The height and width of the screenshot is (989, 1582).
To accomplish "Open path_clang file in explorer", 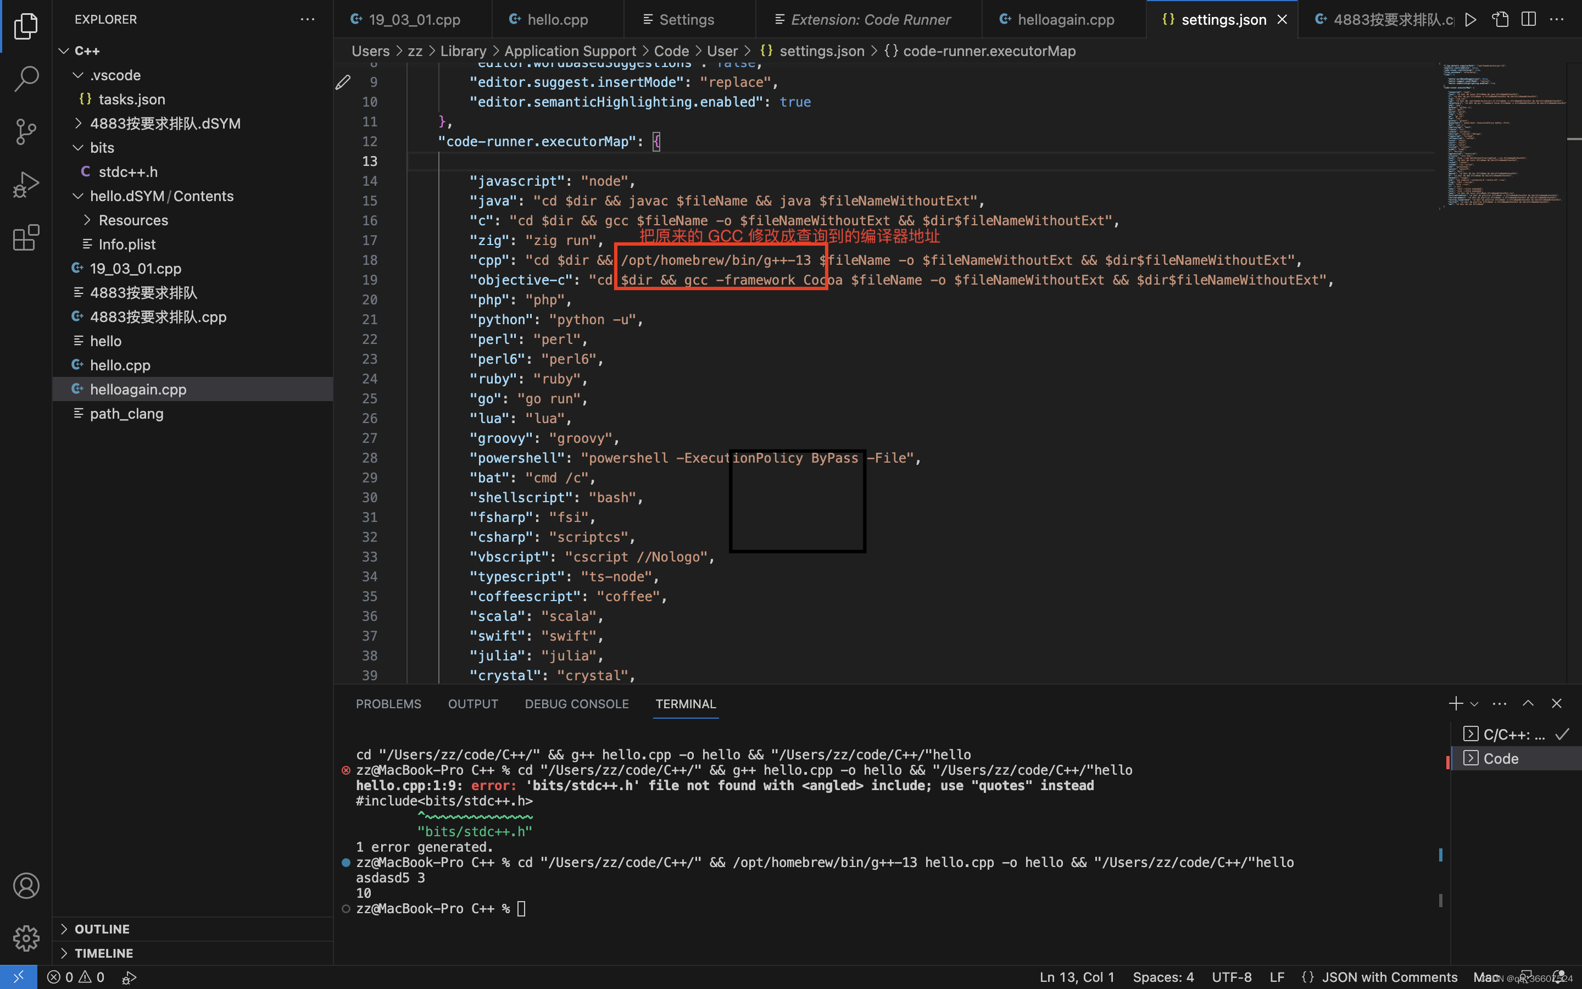I will coord(193,414).
